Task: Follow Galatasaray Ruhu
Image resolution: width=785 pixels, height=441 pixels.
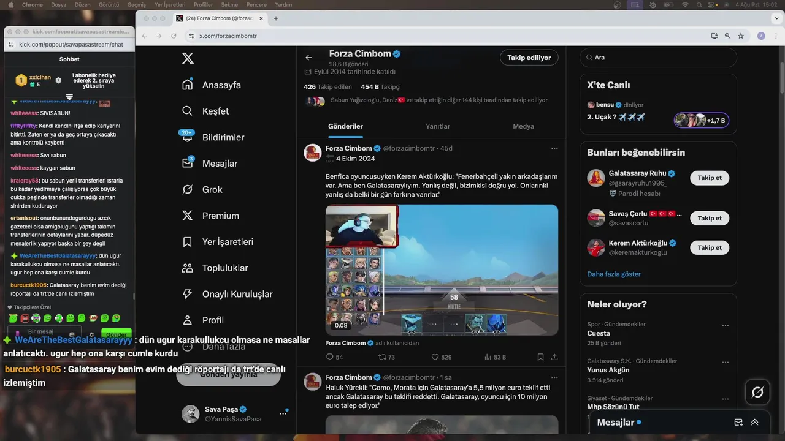Action: pos(710,178)
